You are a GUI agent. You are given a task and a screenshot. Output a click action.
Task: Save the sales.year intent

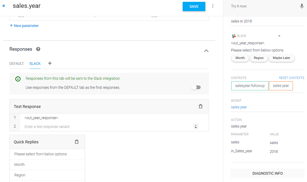[194, 6]
